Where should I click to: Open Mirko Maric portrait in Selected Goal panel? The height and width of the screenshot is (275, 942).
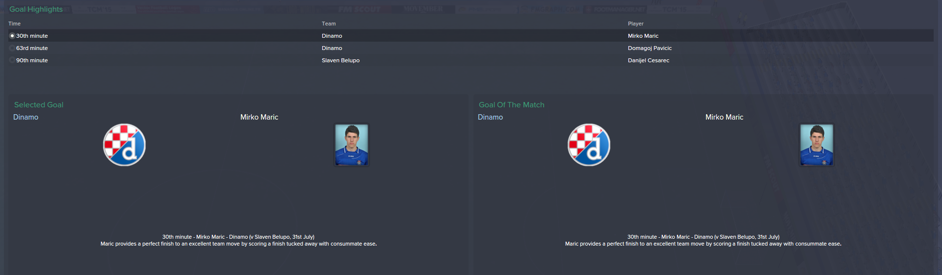[x=351, y=145]
